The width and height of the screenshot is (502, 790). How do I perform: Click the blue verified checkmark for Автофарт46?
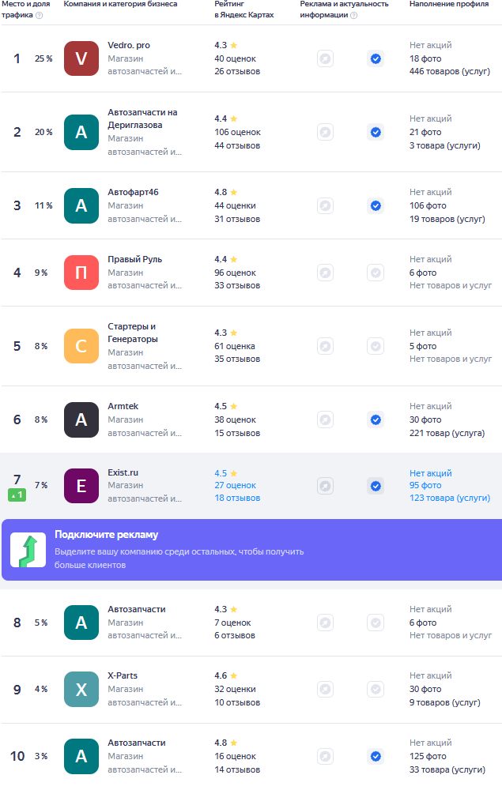376,205
